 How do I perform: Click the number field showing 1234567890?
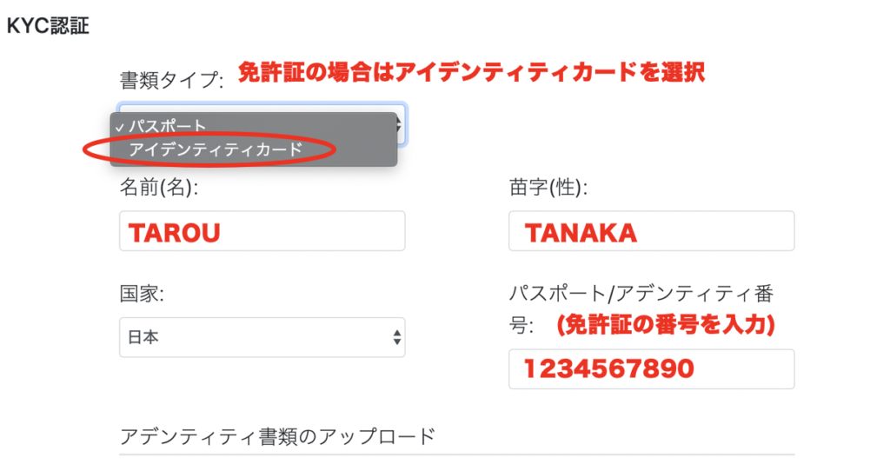click(652, 369)
